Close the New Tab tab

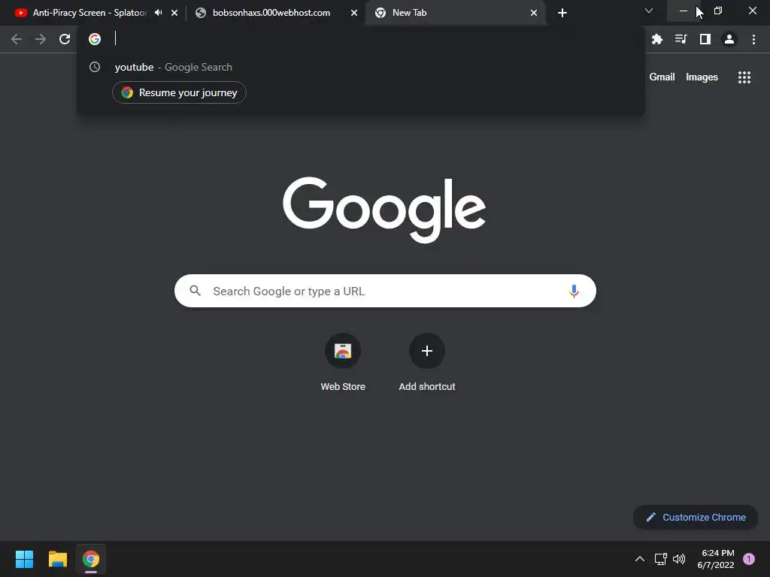(x=534, y=13)
